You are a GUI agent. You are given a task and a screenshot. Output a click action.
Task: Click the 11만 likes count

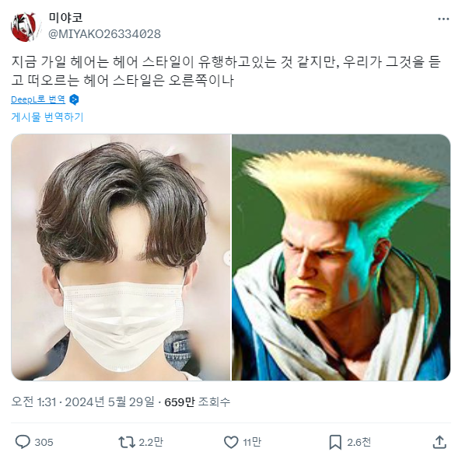(252, 442)
